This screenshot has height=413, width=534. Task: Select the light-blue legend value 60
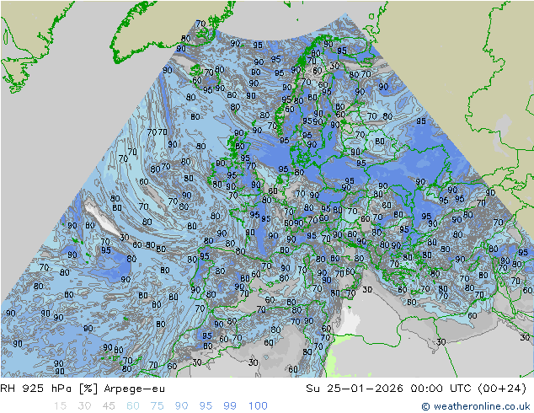pyautogui.click(x=133, y=406)
